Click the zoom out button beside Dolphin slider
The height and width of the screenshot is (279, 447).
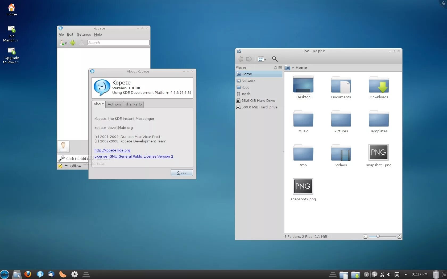[365, 237]
